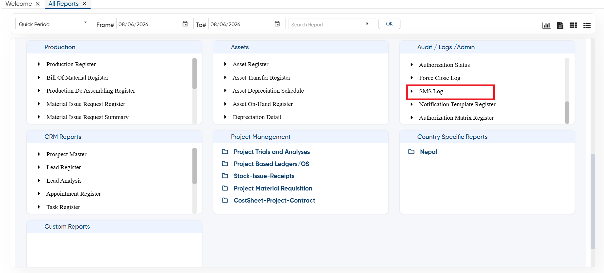Switch to the bulleted list view icon
The height and width of the screenshot is (273, 604).
pyautogui.click(x=587, y=25)
